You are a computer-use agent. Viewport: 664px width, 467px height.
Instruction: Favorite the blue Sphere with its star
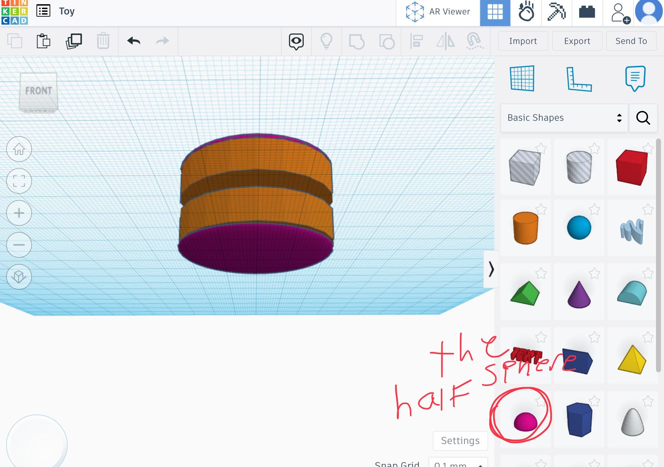[595, 210]
